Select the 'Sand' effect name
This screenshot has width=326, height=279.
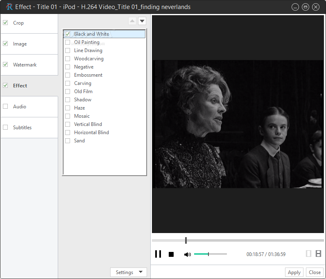point(79,141)
